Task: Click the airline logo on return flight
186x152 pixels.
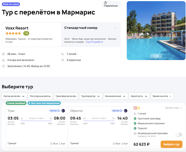Action: coord(126,111)
